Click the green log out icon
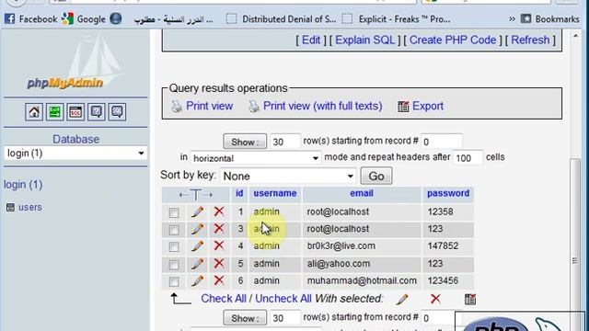This screenshot has width=589, height=331. click(x=55, y=112)
